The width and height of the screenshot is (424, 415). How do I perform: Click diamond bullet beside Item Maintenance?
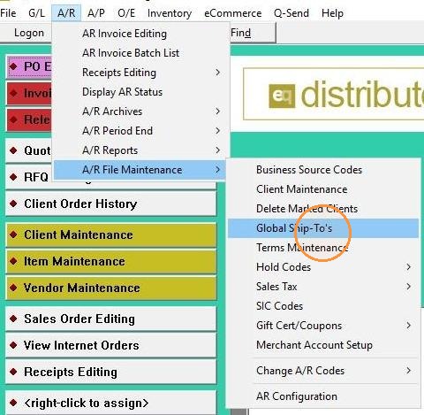point(13,261)
